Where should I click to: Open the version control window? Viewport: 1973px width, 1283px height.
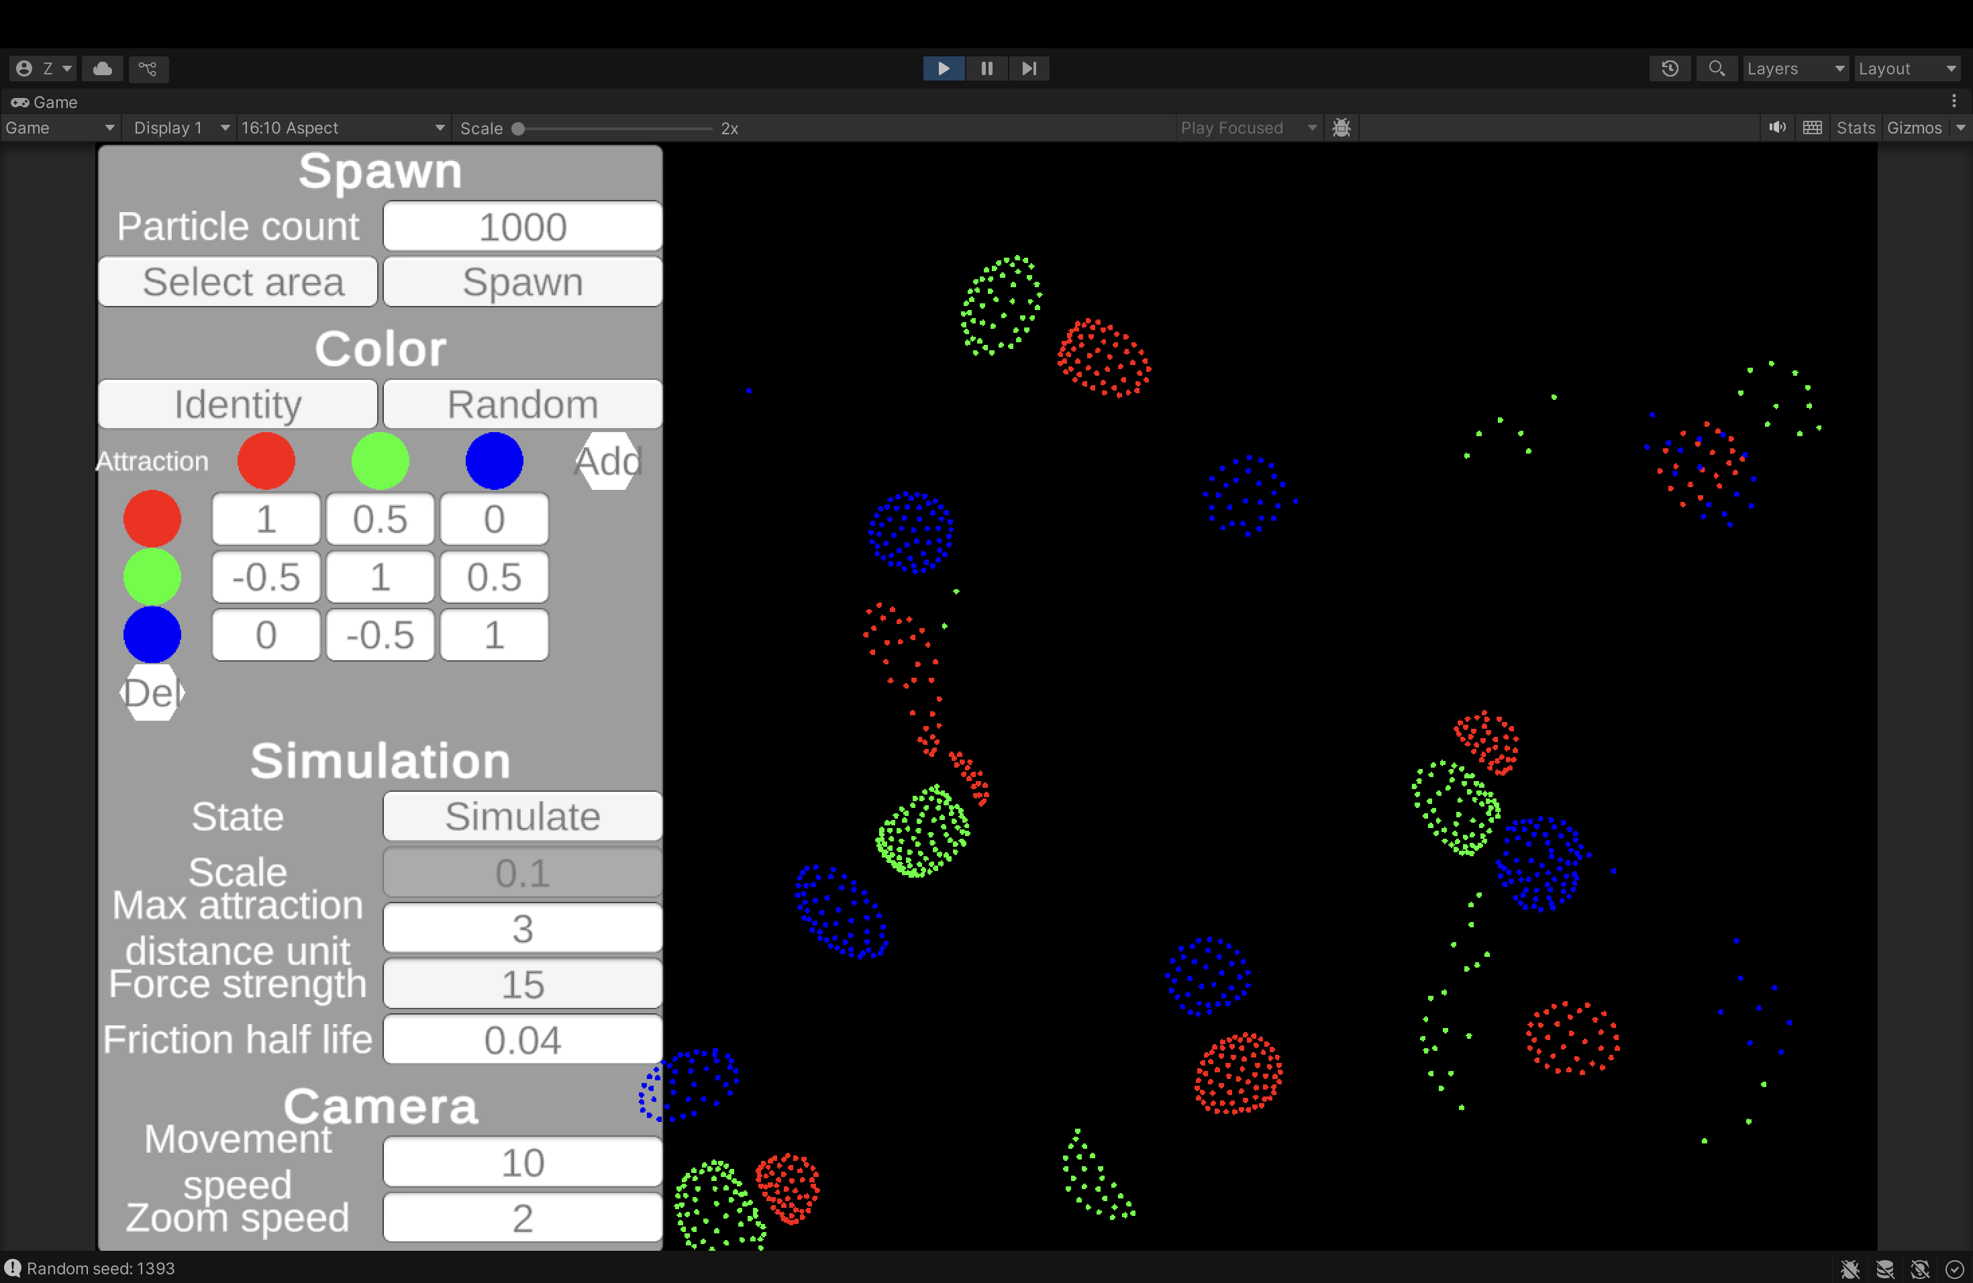coord(148,69)
